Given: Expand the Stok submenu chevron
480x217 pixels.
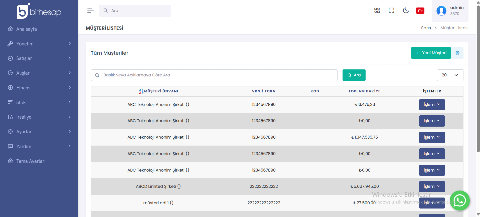Looking at the screenshot, I should pyautogui.click(x=70, y=102).
